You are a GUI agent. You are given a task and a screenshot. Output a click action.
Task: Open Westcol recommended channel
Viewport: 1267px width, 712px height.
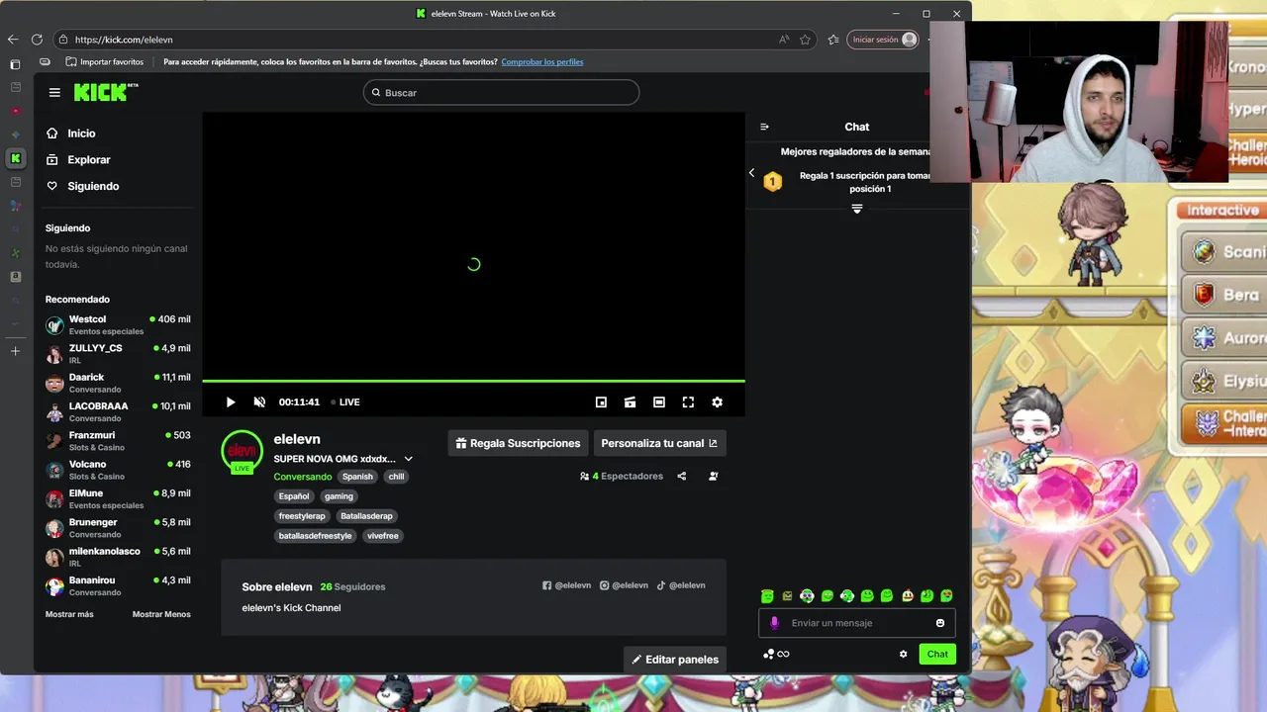(118, 325)
